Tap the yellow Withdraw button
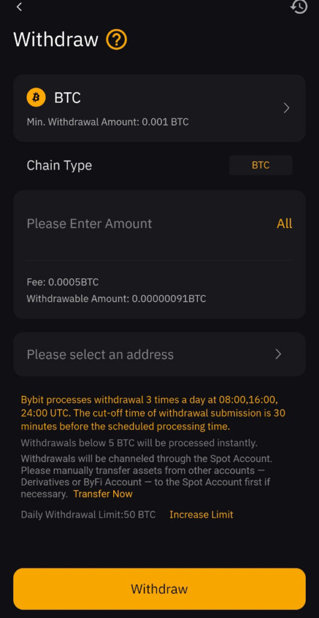This screenshot has width=319, height=618. [x=159, y=589]
